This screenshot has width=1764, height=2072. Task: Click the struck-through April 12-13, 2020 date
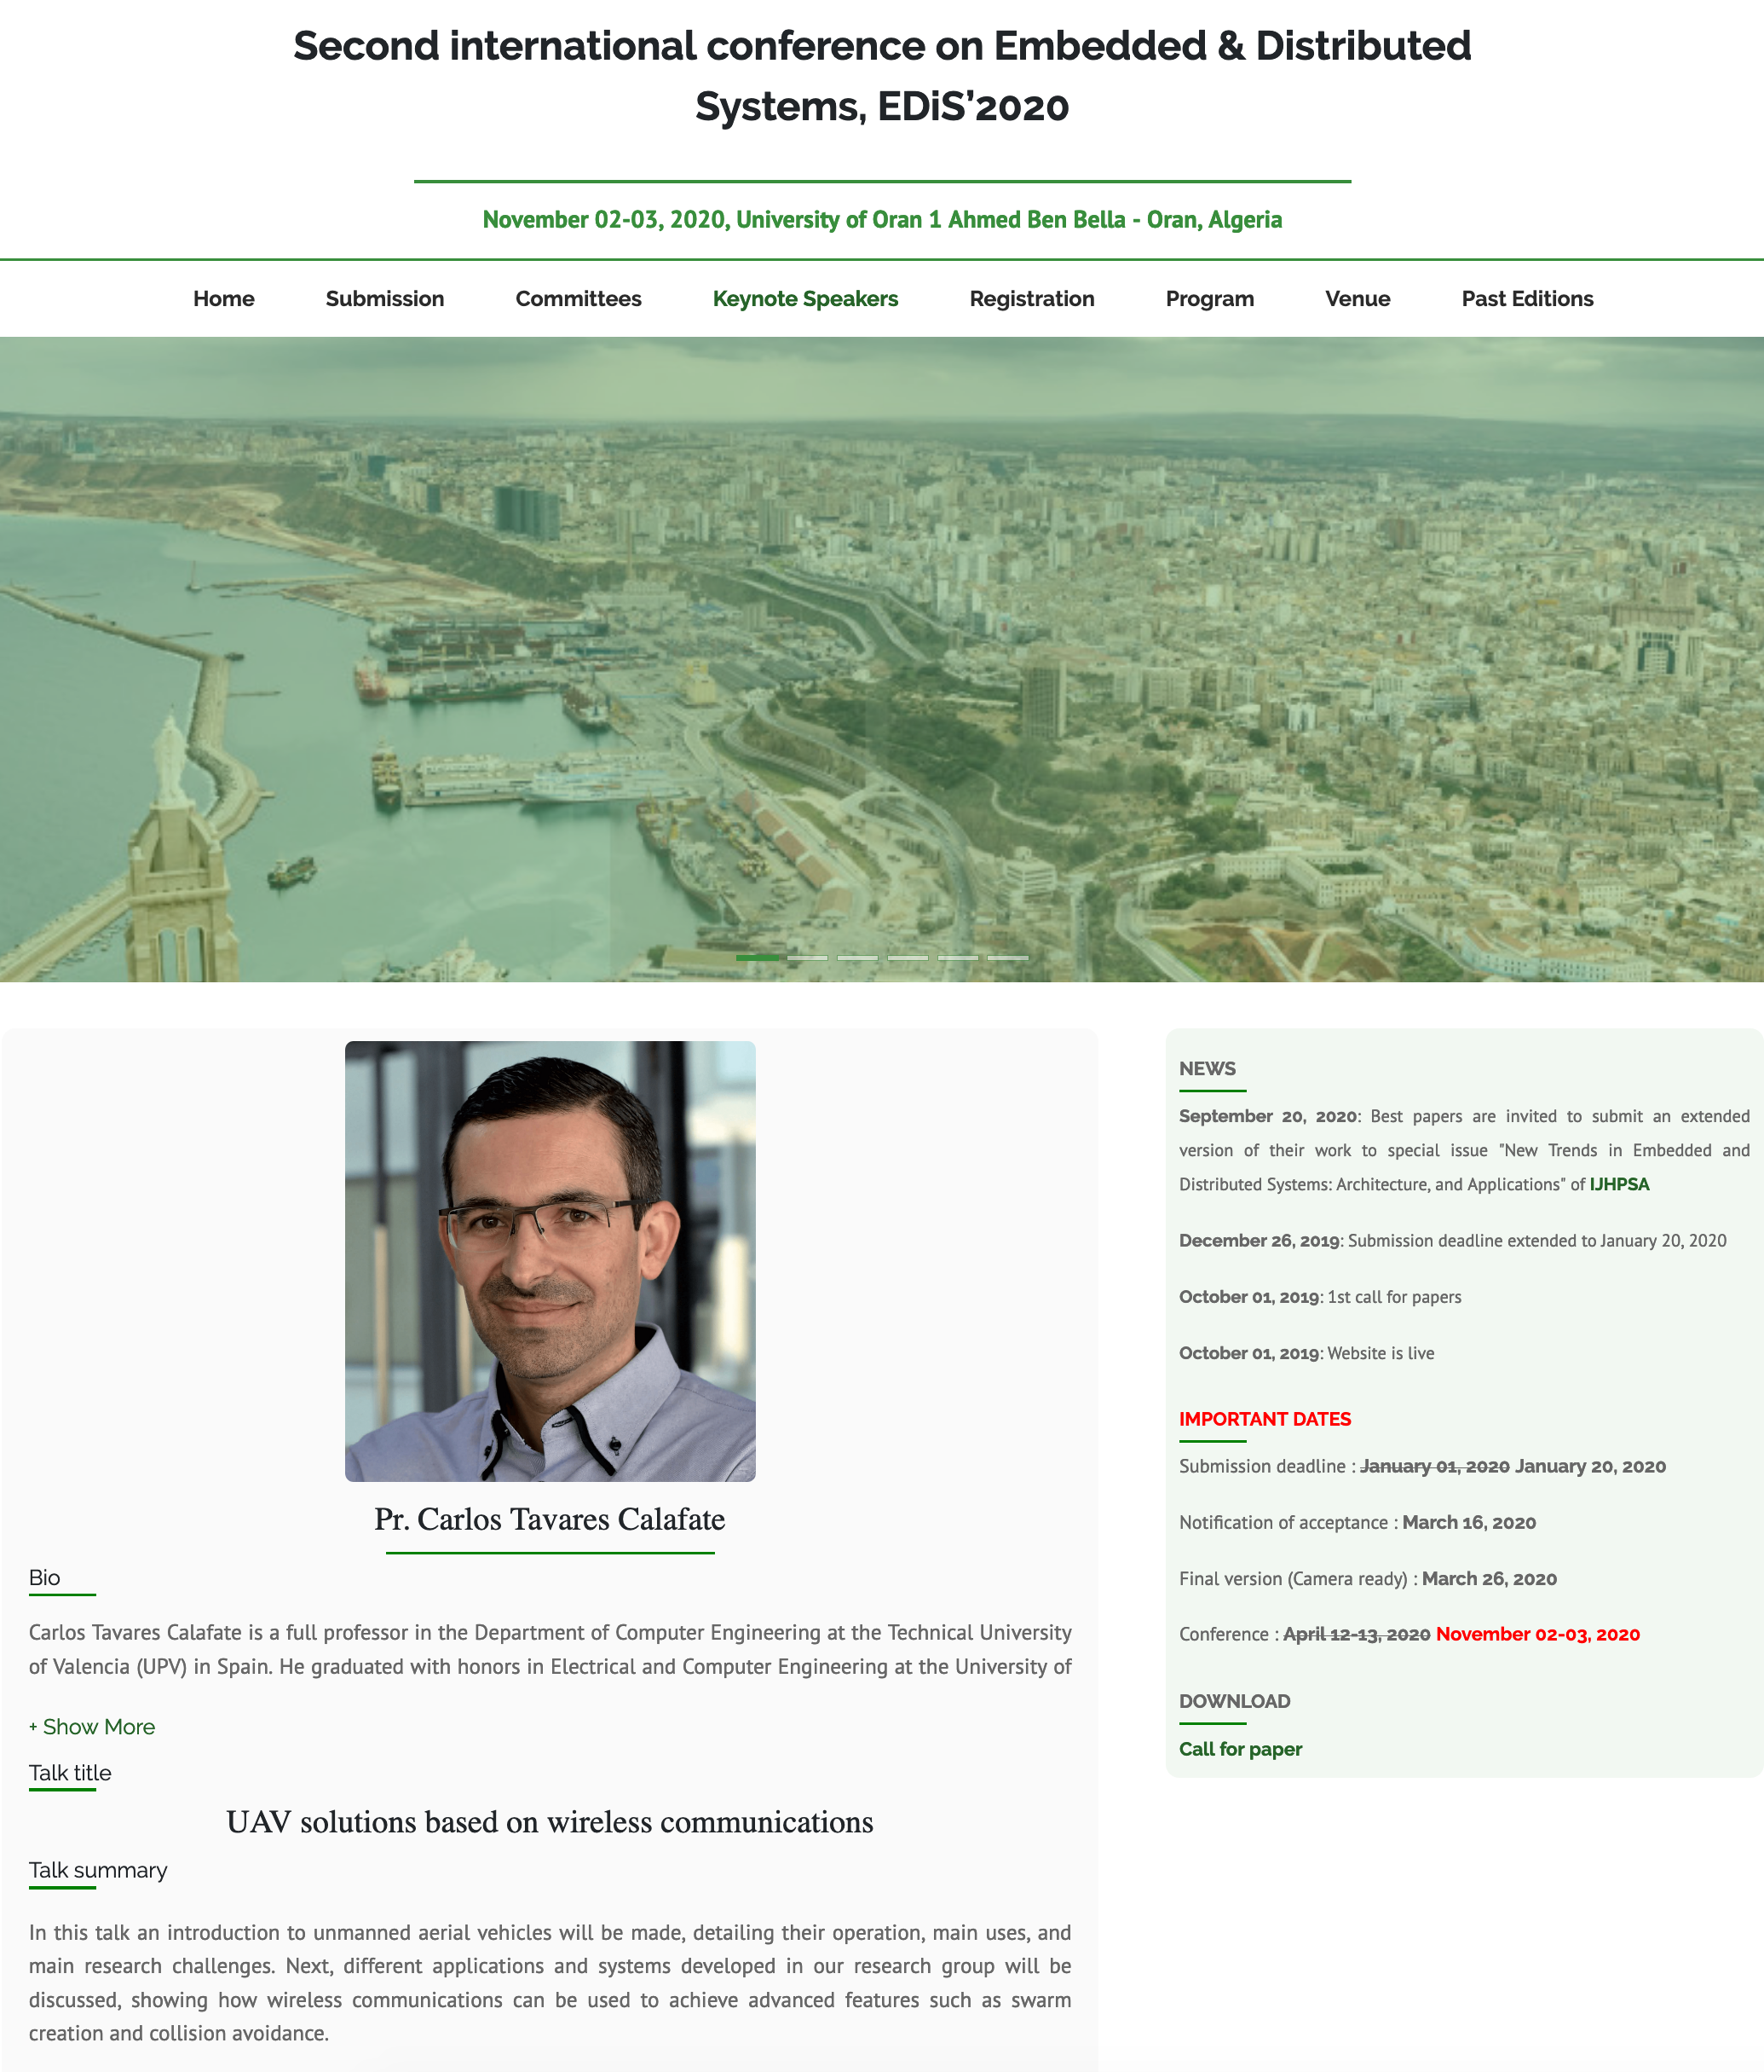[x=1356, y=1634]
